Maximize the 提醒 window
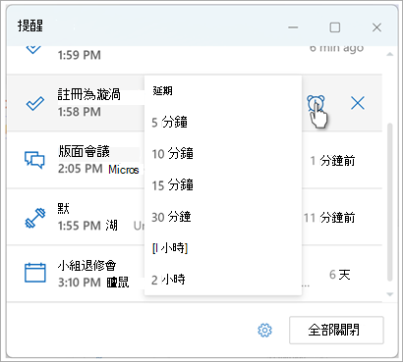This screenshot has height=362, width=403. (x=334, y=27)
